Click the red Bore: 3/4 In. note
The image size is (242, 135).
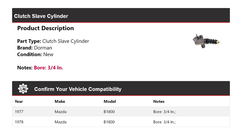pyautogui.click(x=48, y=68)
